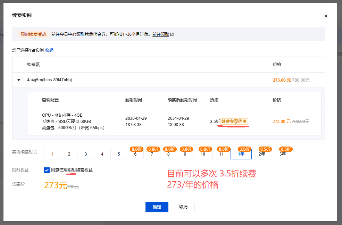Select 3年 renewal duration

click(282, 154)
